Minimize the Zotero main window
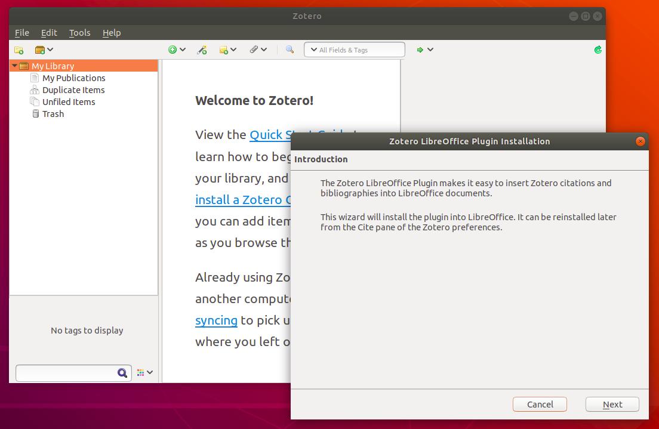The height and width of the screenshot is (429, 659). click(574, 16)
